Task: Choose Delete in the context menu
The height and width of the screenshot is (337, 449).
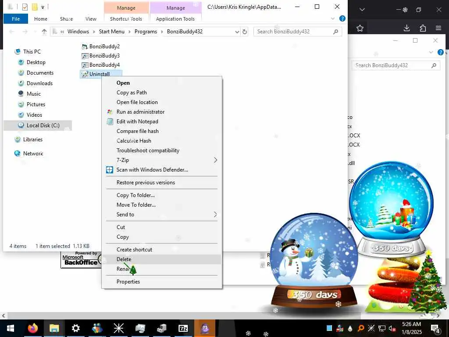Action: (162, 259)
